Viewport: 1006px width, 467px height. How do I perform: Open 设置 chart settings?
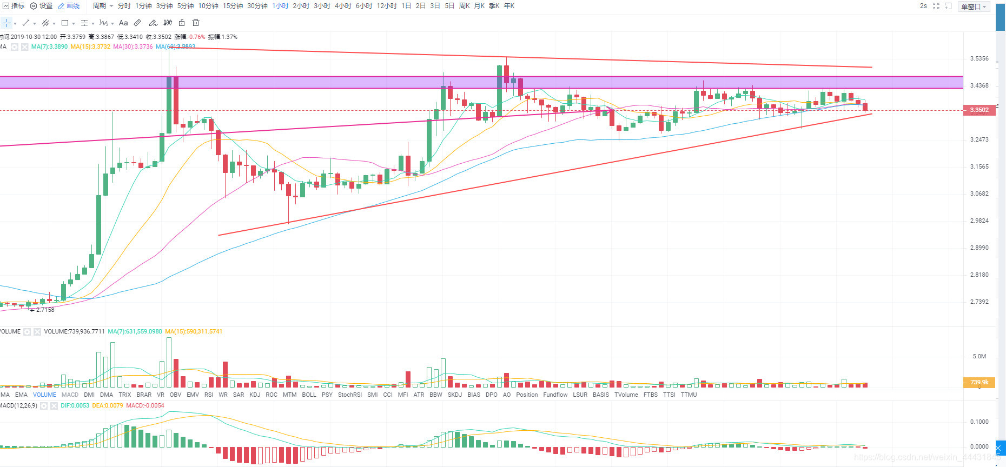[x=41, y=6]
